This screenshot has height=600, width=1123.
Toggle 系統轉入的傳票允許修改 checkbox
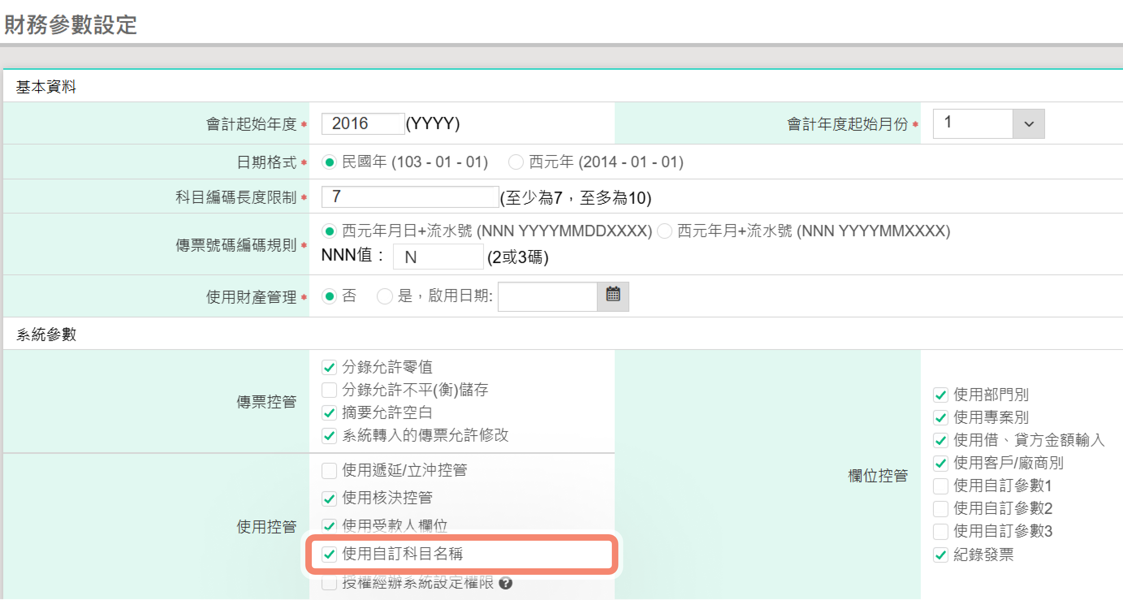[329, 435]
